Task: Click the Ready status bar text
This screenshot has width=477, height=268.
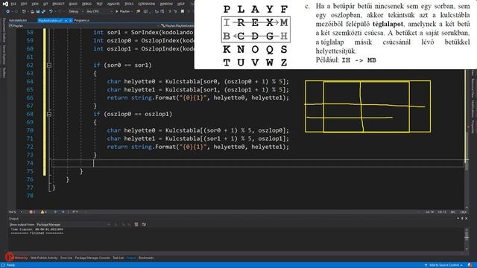Action: click(x=10, y=265)
